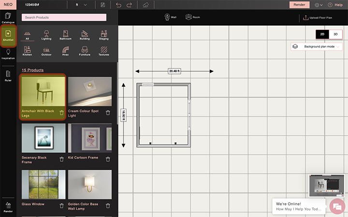Filter by Outdoor category

pos(46,51)
